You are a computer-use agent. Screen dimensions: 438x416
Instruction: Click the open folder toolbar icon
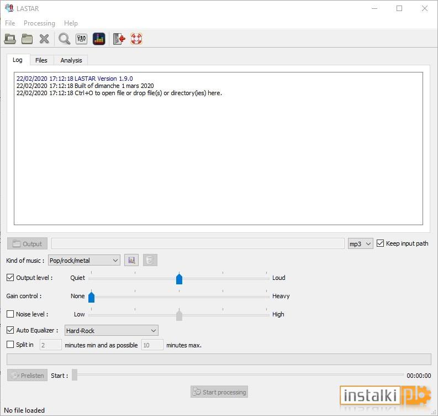point(27,39)
